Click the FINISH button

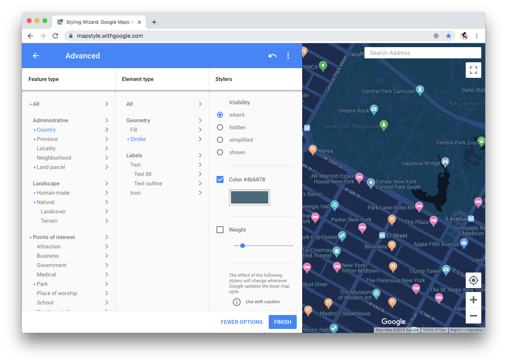[x=283, y=322]
